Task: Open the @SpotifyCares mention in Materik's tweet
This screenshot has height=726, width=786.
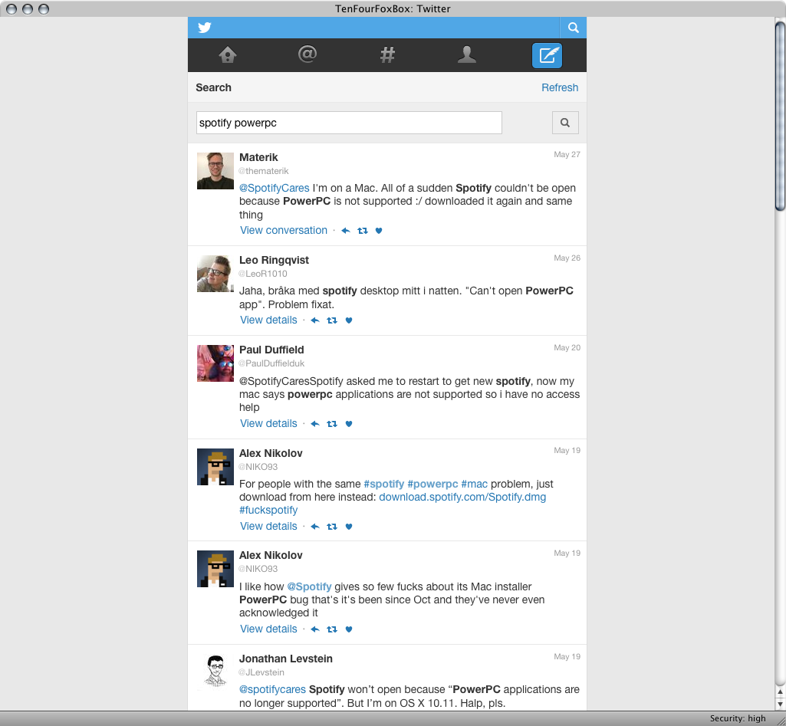Action: (x=275, y=188)
